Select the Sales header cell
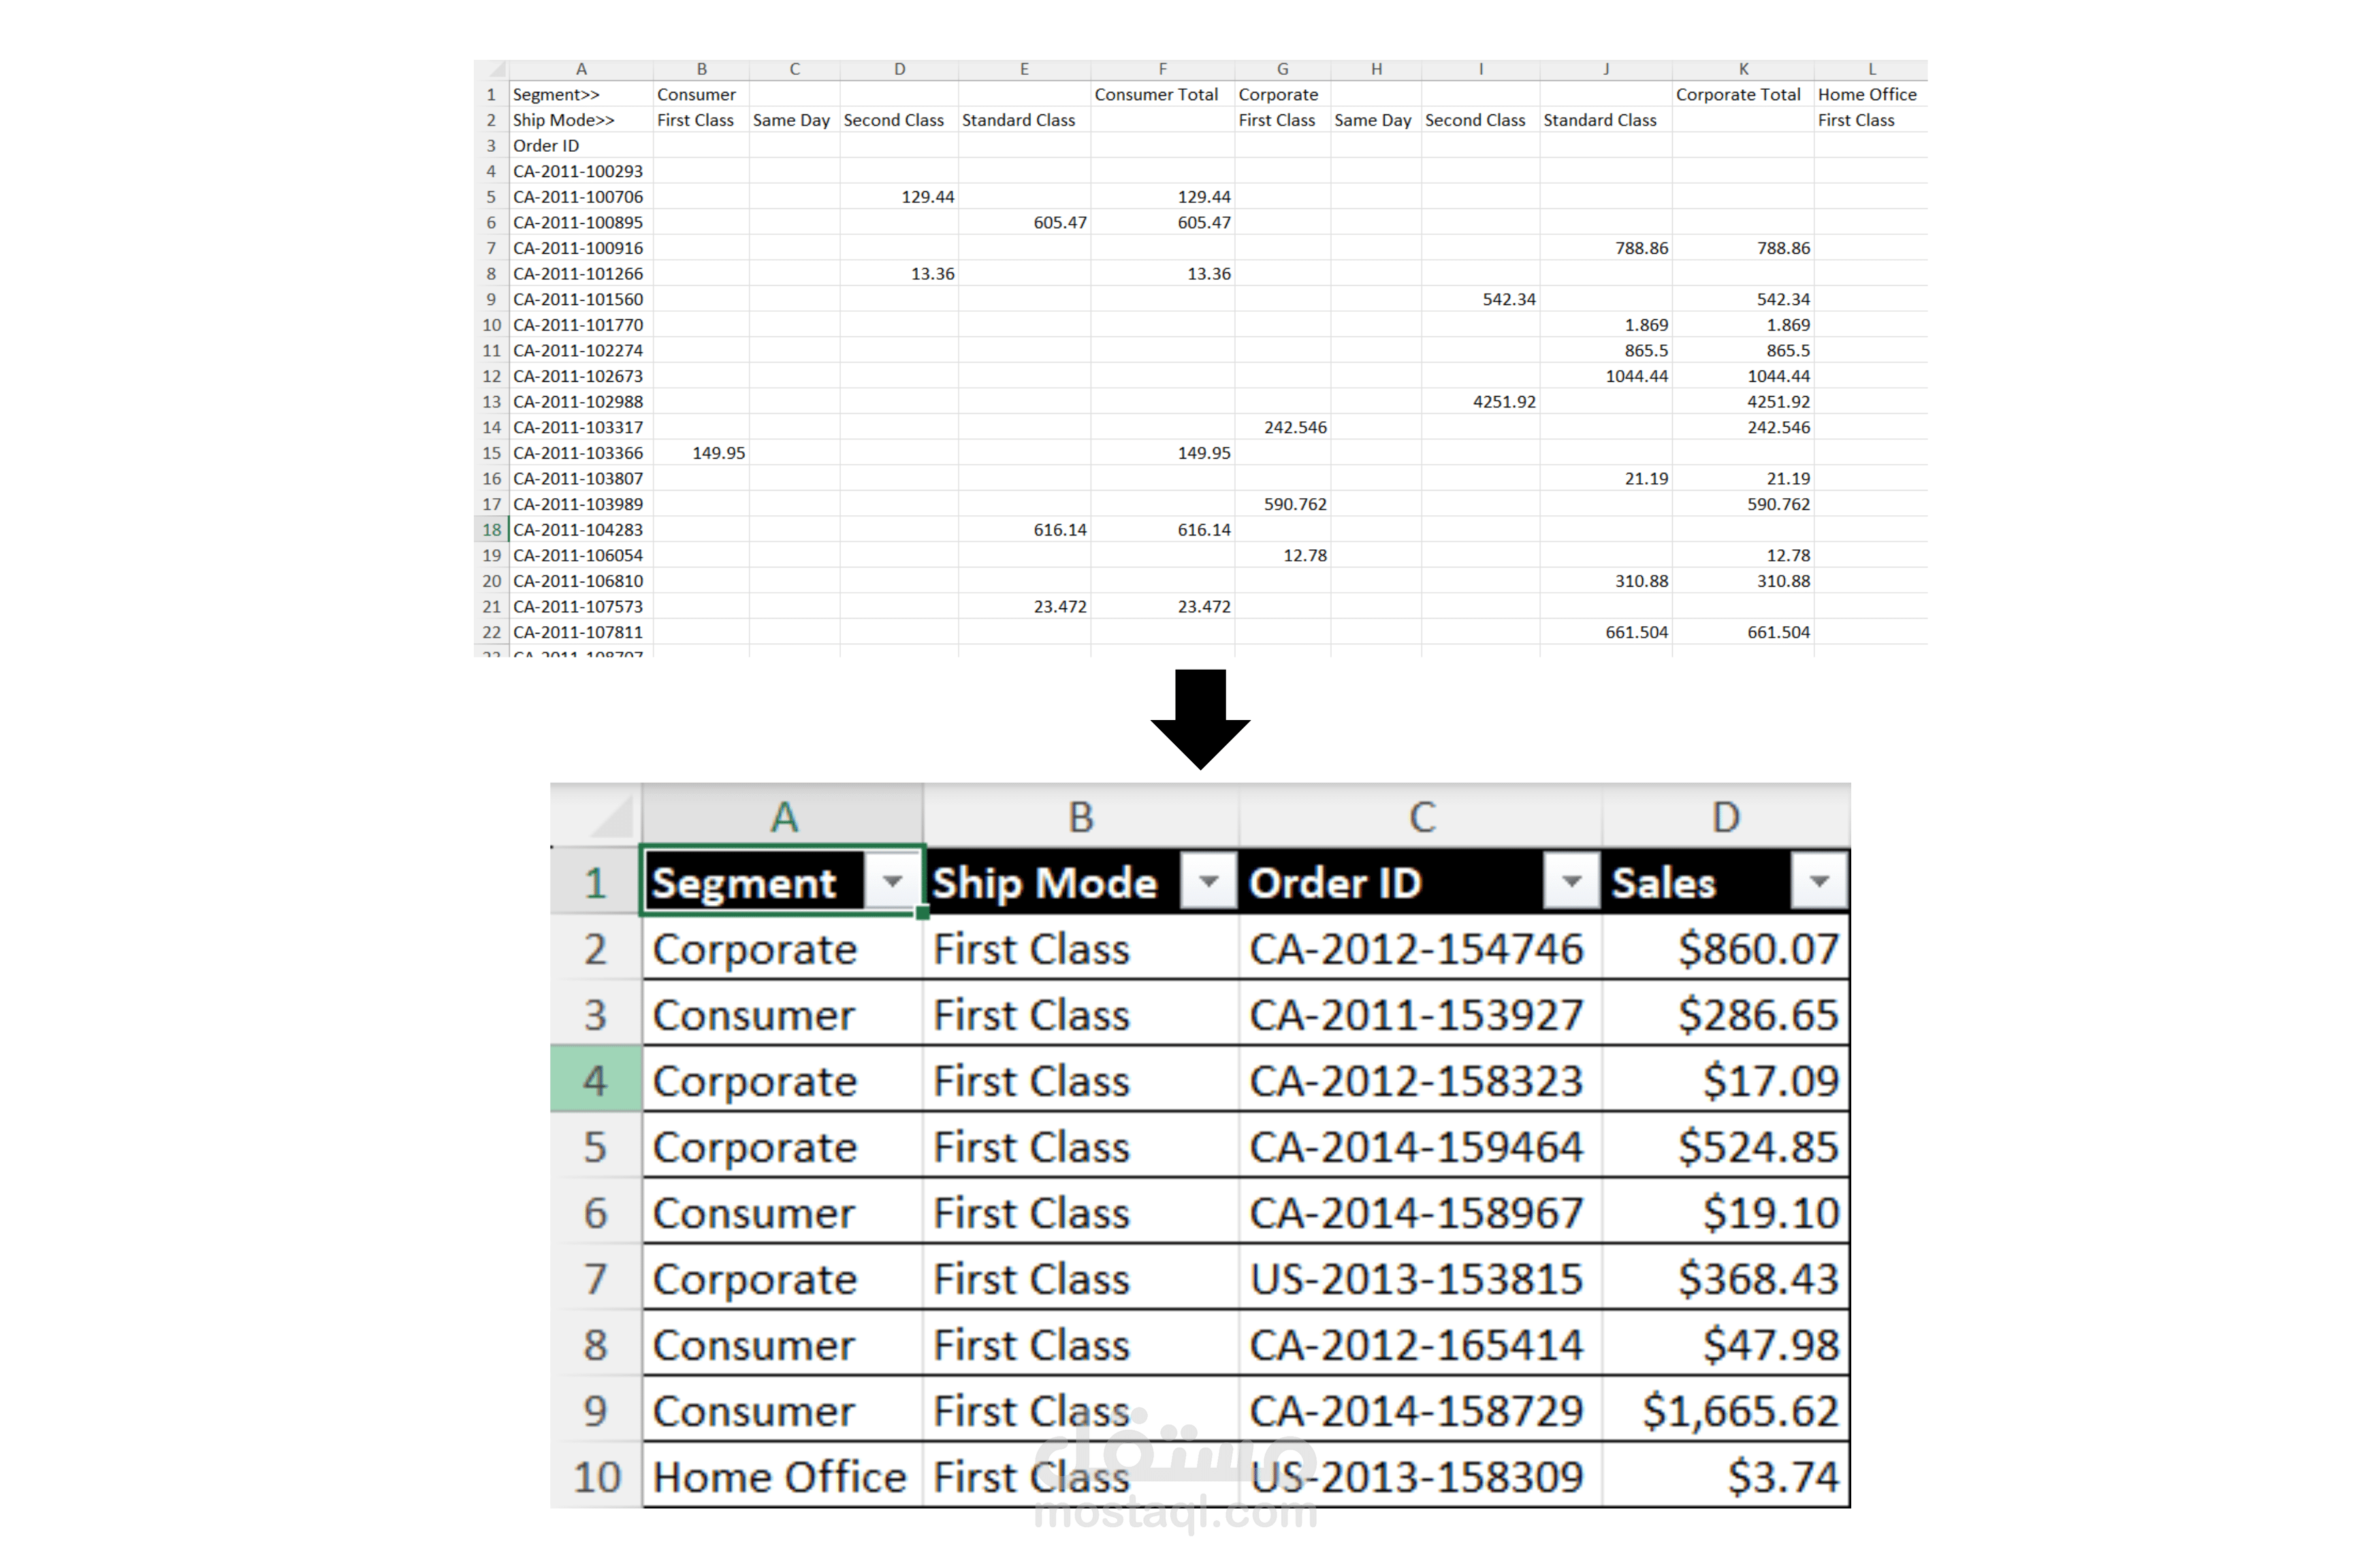 [x=1726, y=881]
